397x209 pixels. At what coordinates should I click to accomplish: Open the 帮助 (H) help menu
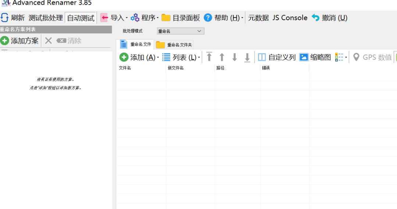(223, 18)
